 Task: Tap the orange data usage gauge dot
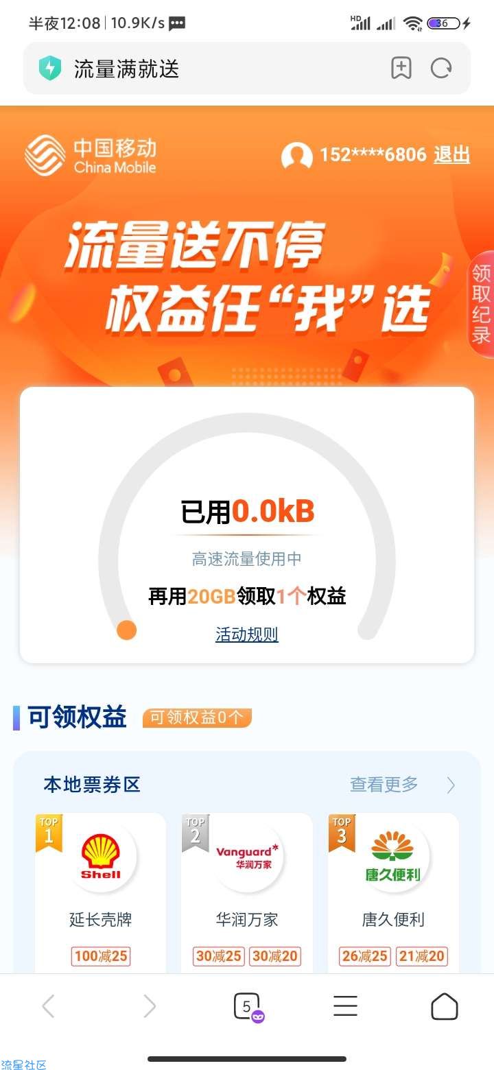126,630
